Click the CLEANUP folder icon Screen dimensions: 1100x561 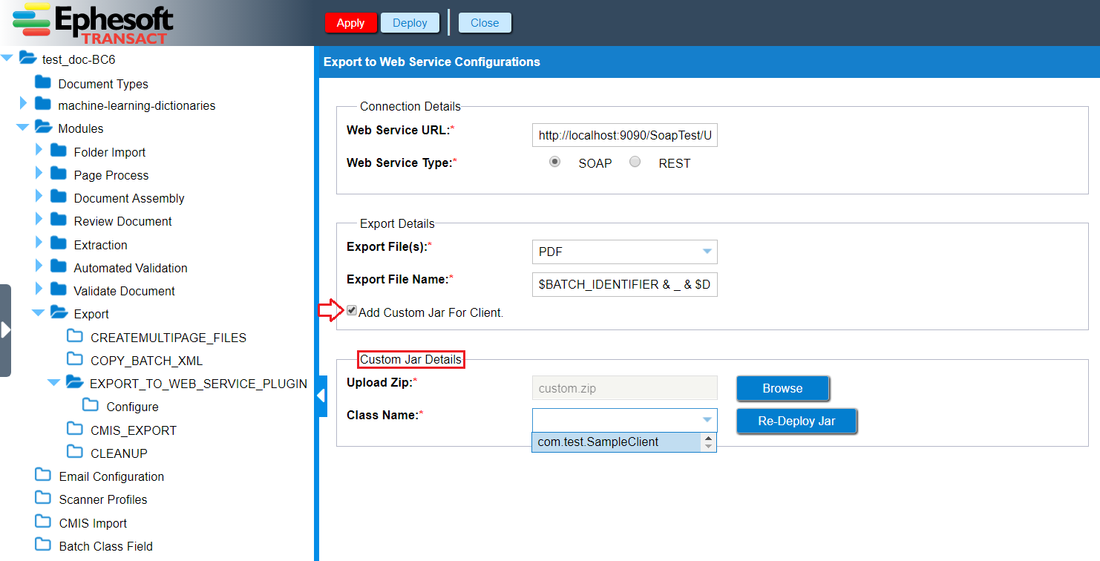[x=75, y=452]
